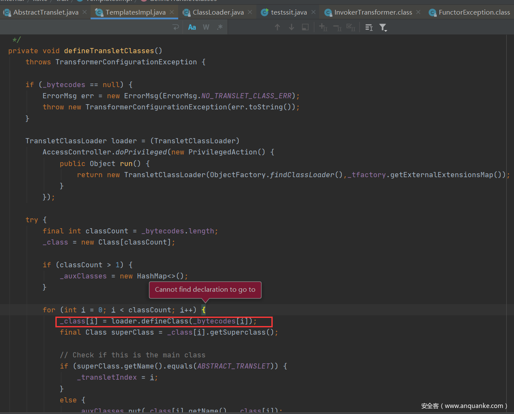Open the testssit.java editor tab
This screenshot has height=414, width=514.
289,12
